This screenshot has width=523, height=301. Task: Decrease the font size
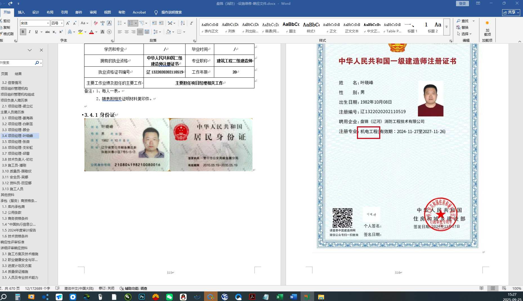click(x=75, y=23)
